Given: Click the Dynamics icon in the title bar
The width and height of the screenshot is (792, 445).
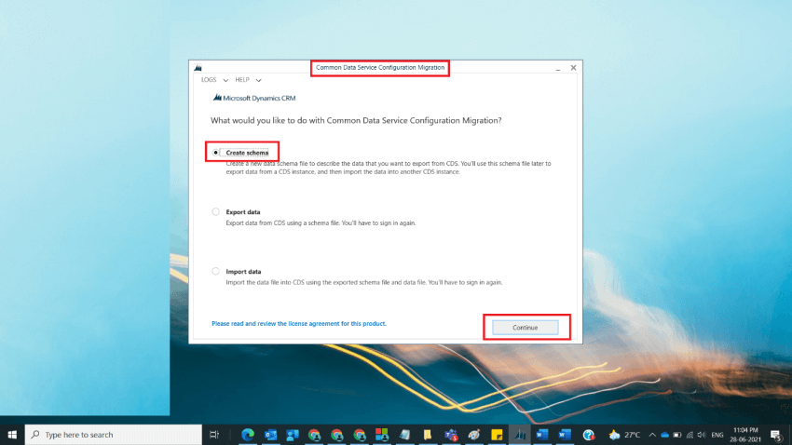Looking at the screenshot, I should [198, 68].
